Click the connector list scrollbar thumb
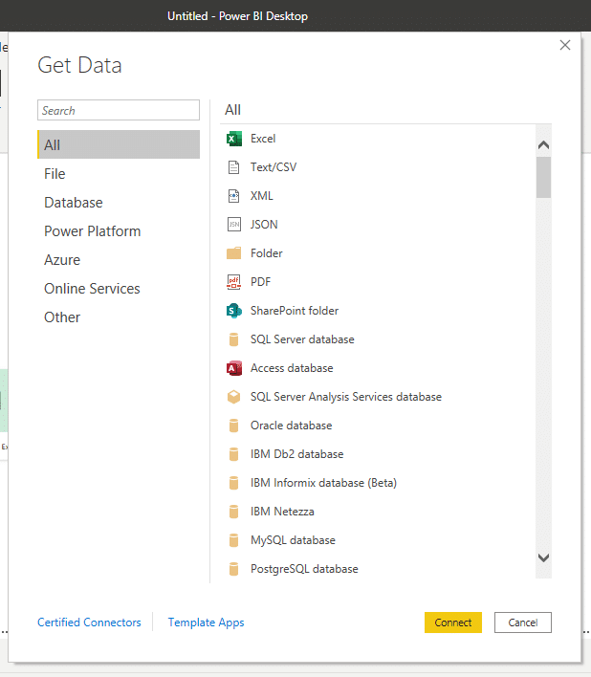This screenshot has width=591, height=677. click(x=543, y=177)
